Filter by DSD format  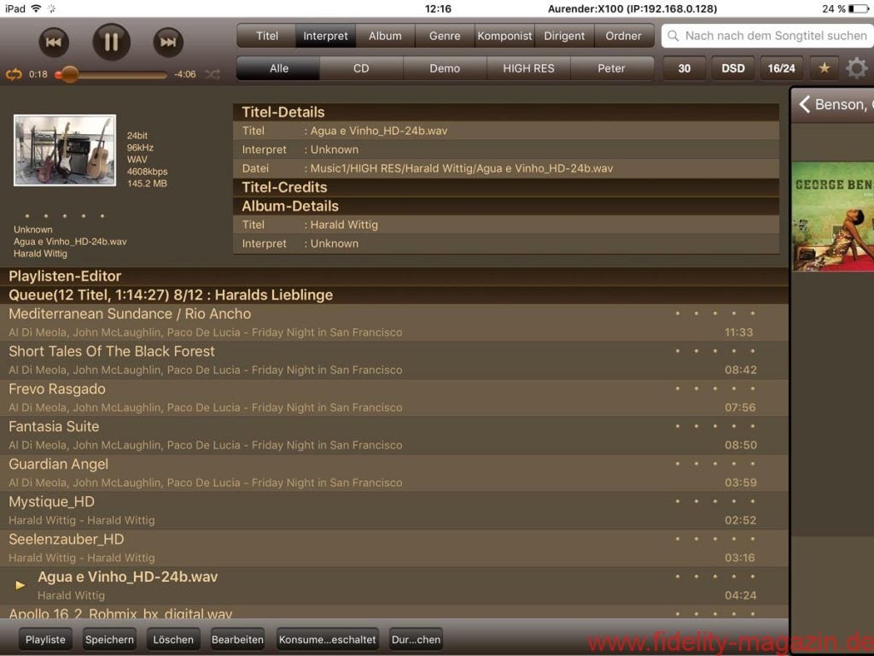[732, 68]
